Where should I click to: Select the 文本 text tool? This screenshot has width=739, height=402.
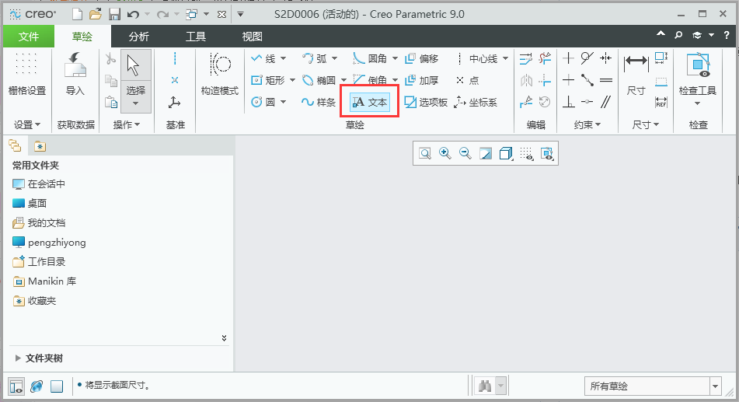point(370,102)
